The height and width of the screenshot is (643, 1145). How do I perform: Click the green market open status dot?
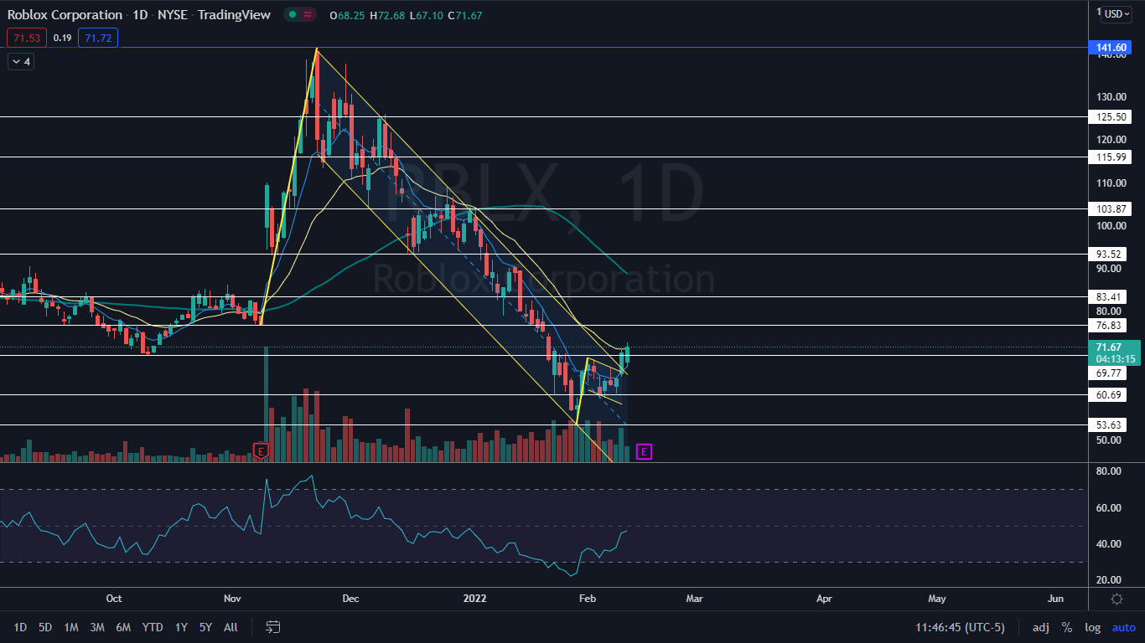click(x=291, y=14)
